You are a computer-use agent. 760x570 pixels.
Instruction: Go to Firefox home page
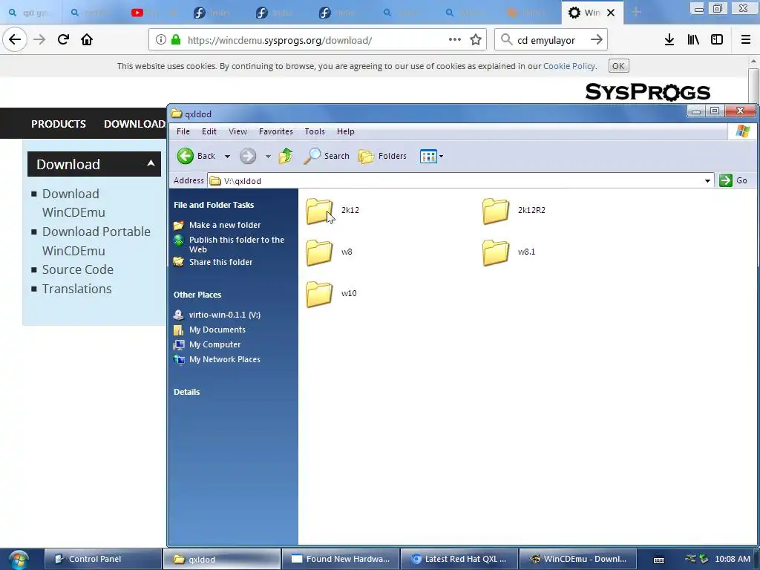point(87,40)
